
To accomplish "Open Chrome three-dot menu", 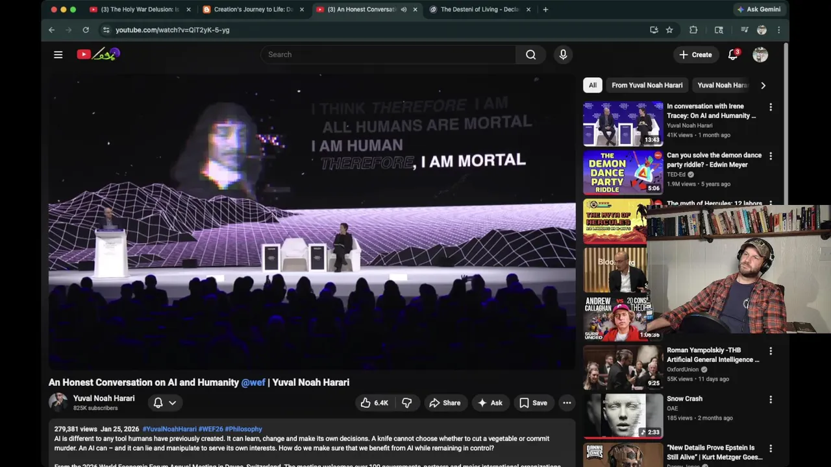I will click(x=778, y=30).
